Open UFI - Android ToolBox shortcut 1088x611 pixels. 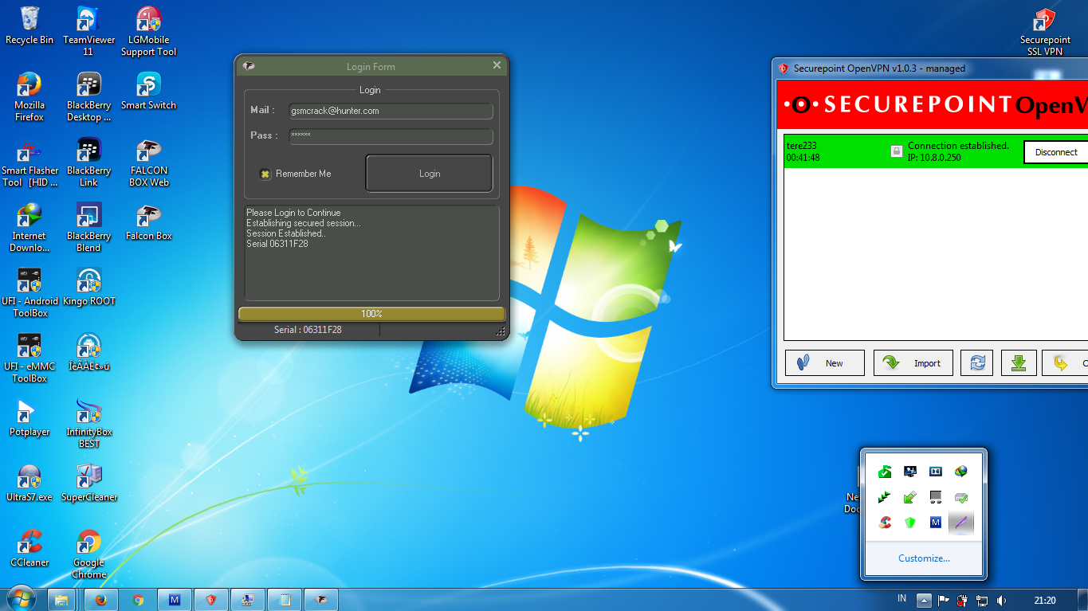[x=29, y=292]
